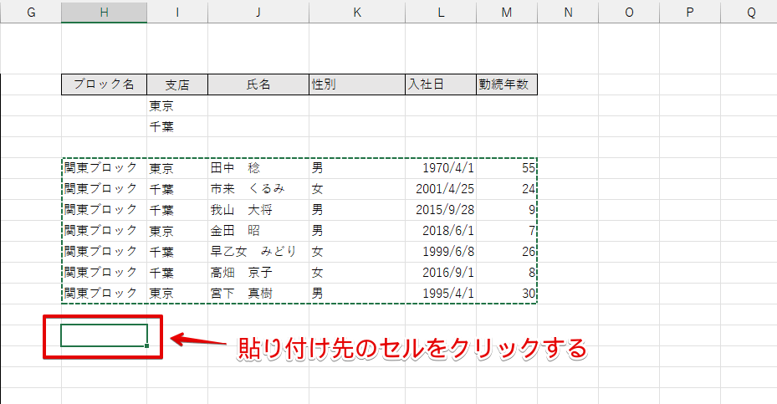Click the ブロック名 header cell
Viewport: 777px width, 404px height.
[104, 84]
